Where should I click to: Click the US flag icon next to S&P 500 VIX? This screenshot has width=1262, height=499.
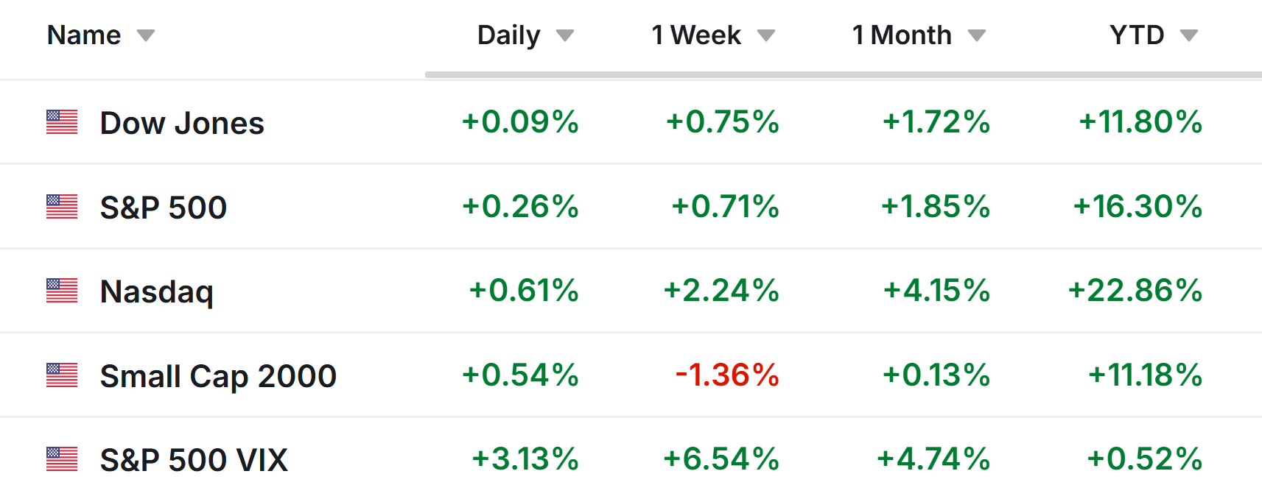(x=62, y=459)
